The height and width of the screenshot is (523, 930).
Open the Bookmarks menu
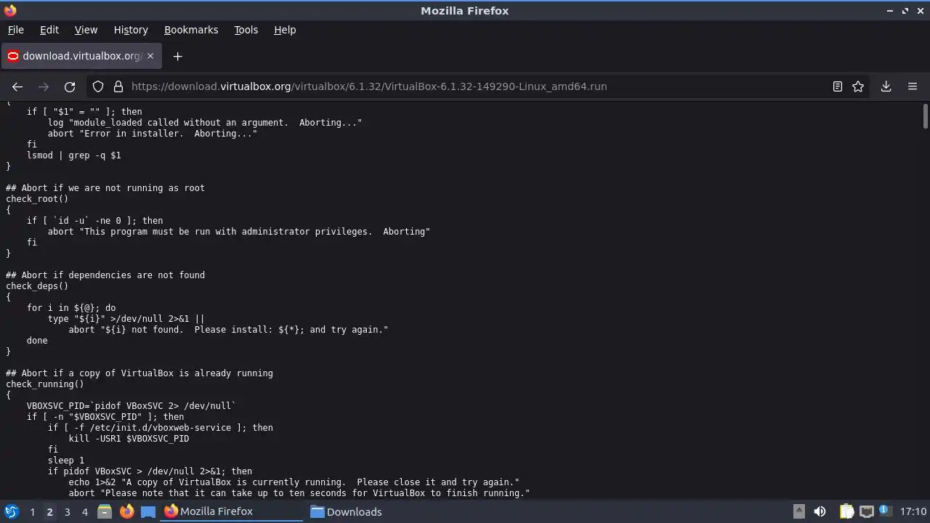[191, 30]
